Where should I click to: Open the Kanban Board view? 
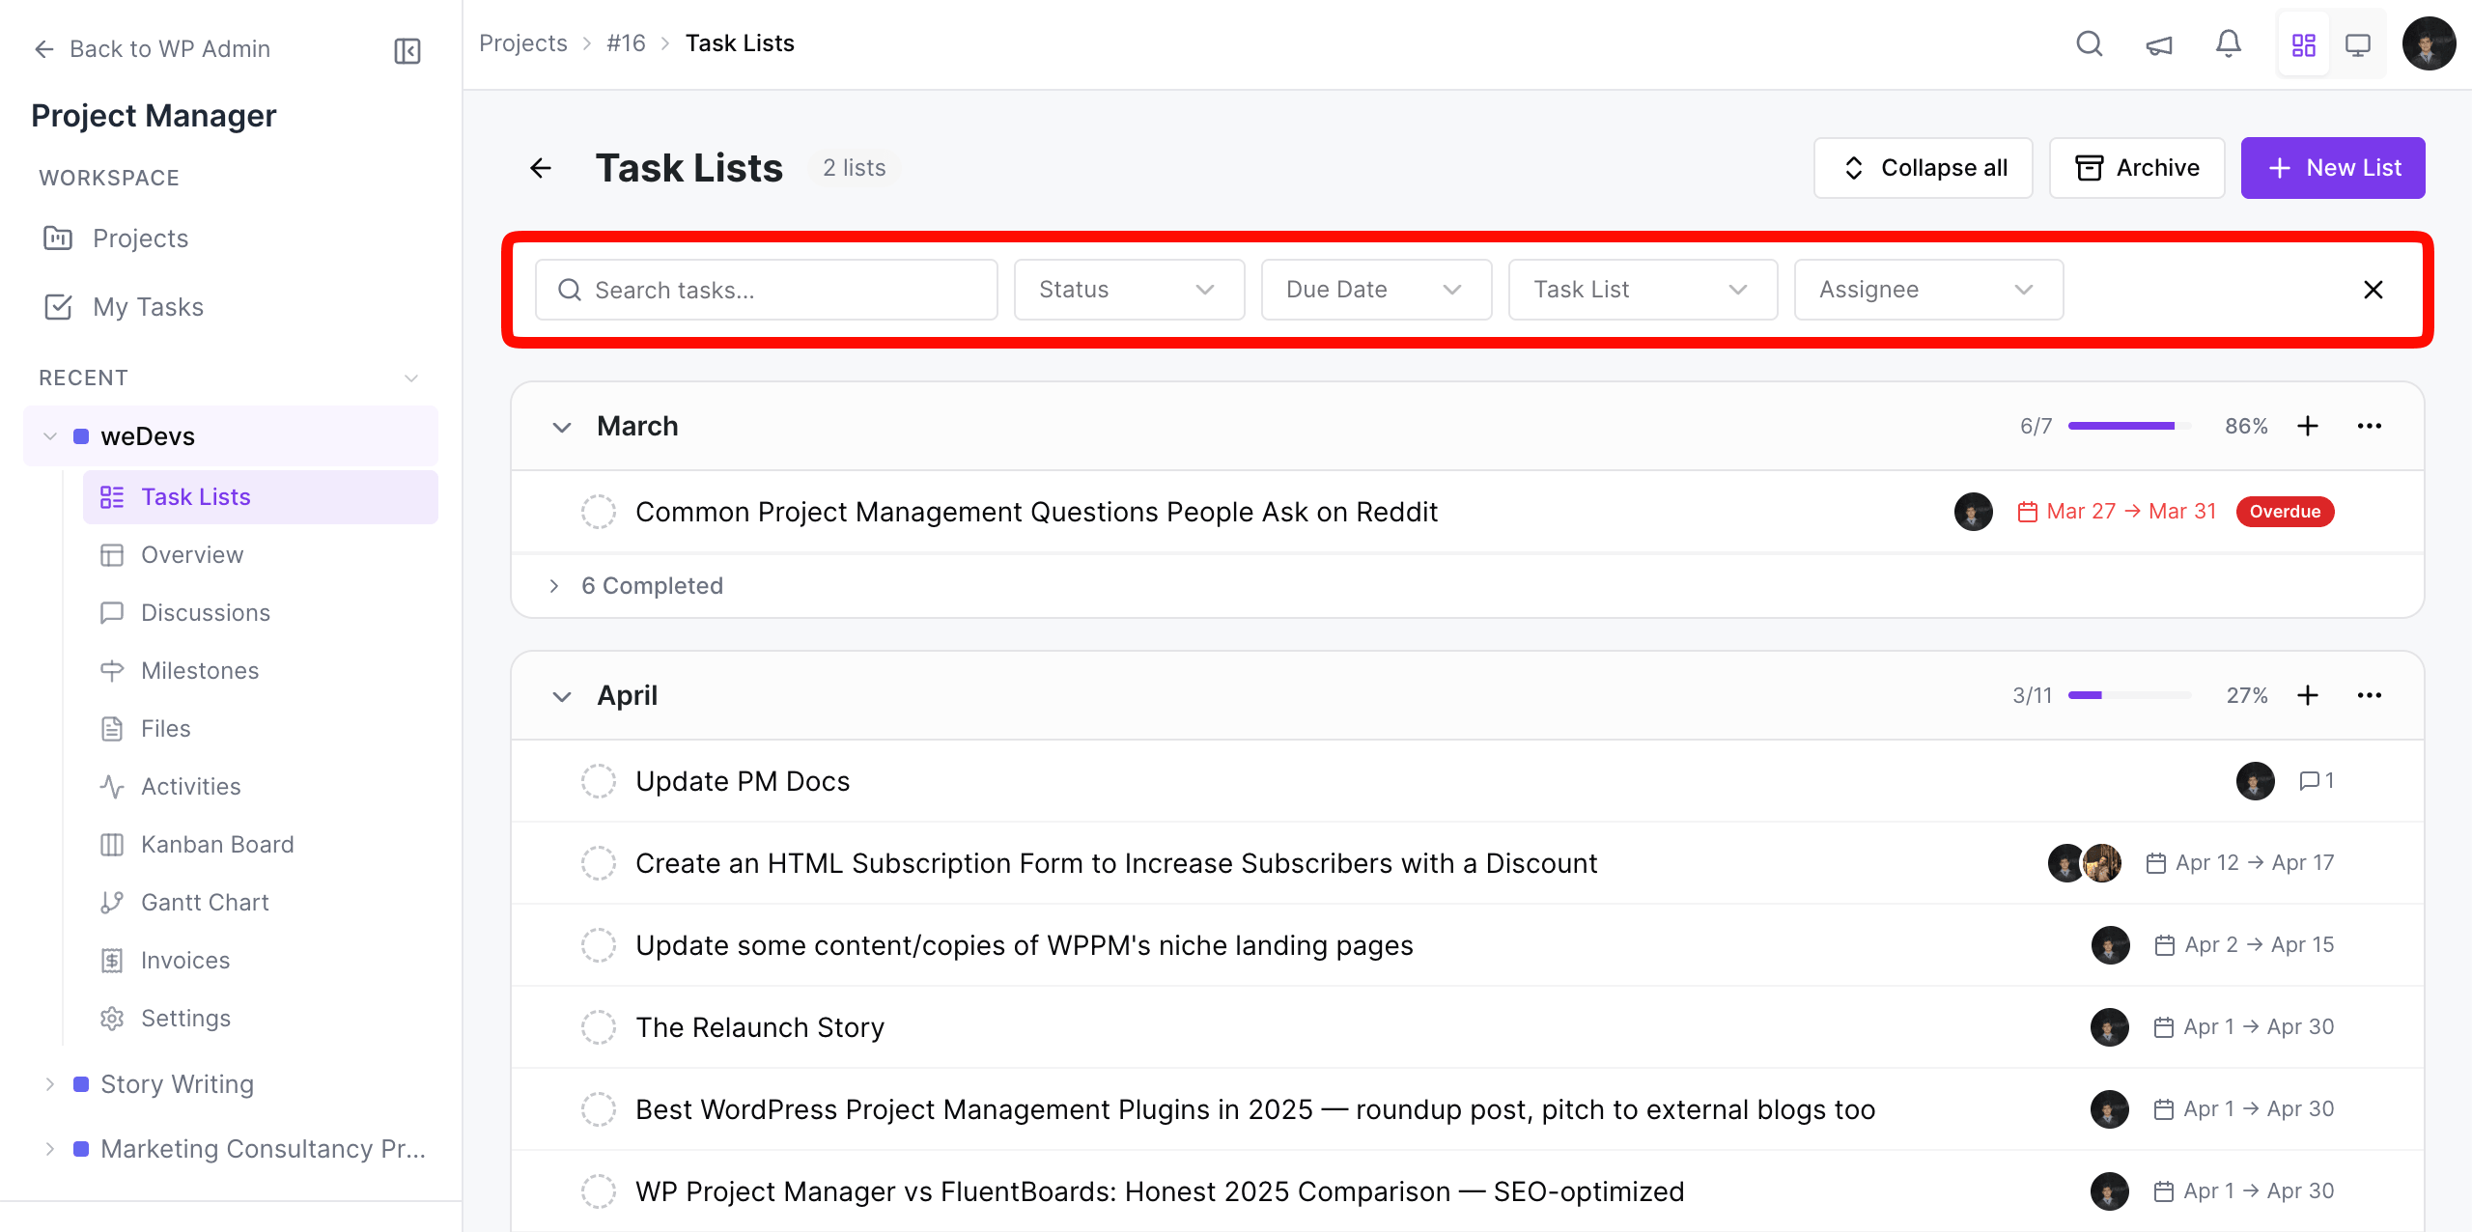point(217,844)
